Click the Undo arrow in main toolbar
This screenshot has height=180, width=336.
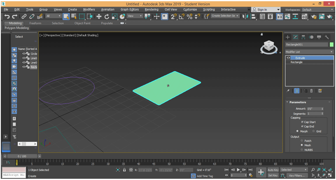(7, 16)
